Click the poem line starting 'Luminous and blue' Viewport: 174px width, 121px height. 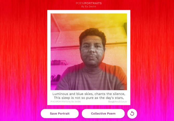[x=89, y=94]
